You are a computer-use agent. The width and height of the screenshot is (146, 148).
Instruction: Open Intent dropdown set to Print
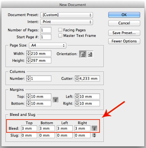point(67,22)
